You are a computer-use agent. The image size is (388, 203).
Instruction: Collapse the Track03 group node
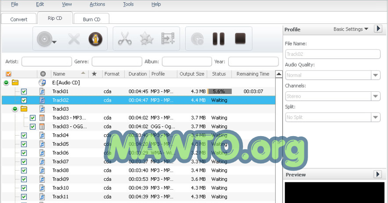(x=15, y=109)
